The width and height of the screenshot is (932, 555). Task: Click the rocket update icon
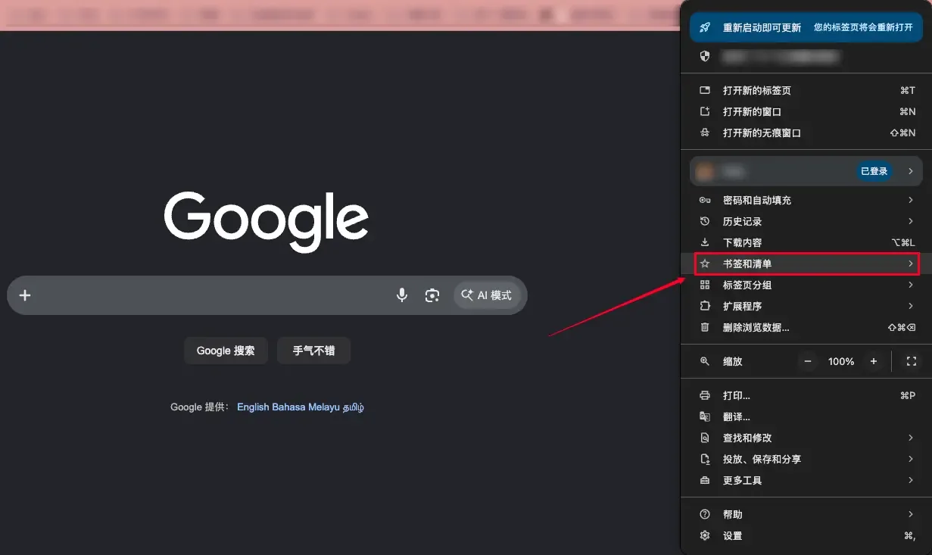tap(705, 27)
